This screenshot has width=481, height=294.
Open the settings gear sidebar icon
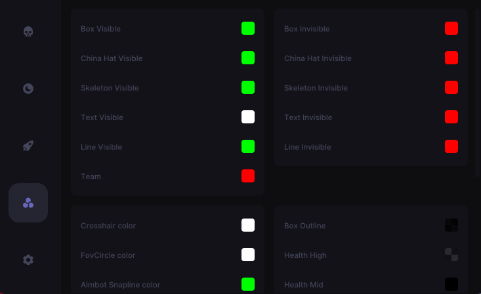(28, 260)
